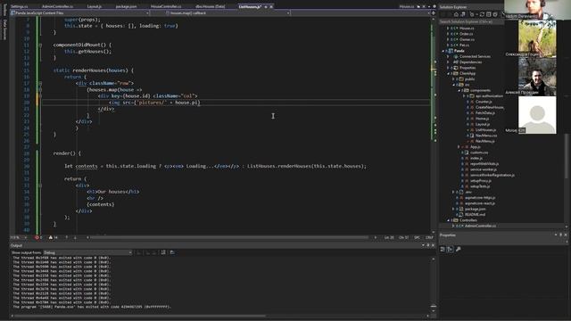This screenshot has height=321, width=571.
Task: Select NavMenu.css in Solution Explorer
Action: (485, 136)
